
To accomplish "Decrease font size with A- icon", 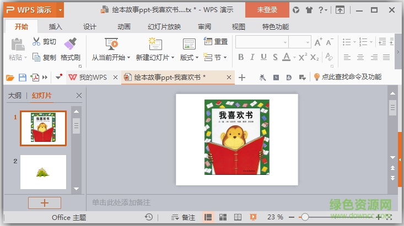I will 330,42.
